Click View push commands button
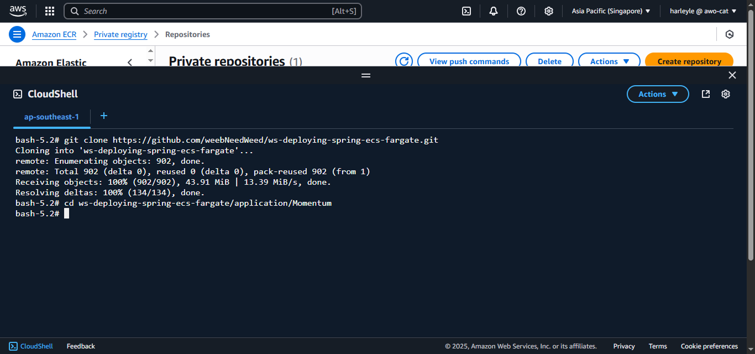Image resolution: width=755 pixels, height=354 pixels. (x=469, y=61)
